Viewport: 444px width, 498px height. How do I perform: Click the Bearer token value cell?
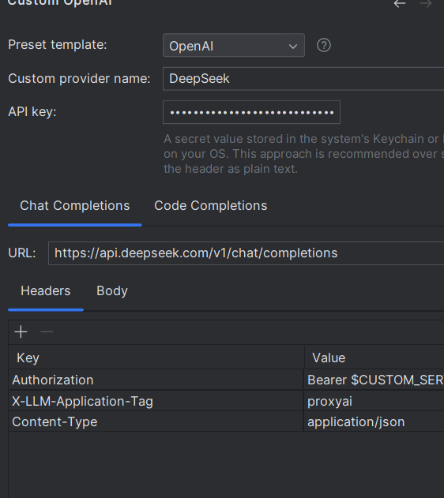click(x=374, y=380)
